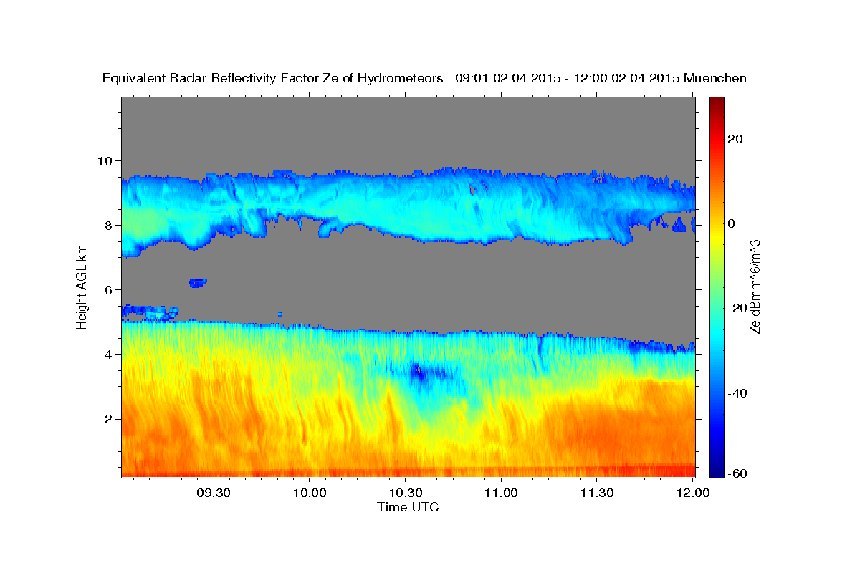Screen dimensions: 860x573
Task: Click the '11:00' time tick label
Action: 501,493
